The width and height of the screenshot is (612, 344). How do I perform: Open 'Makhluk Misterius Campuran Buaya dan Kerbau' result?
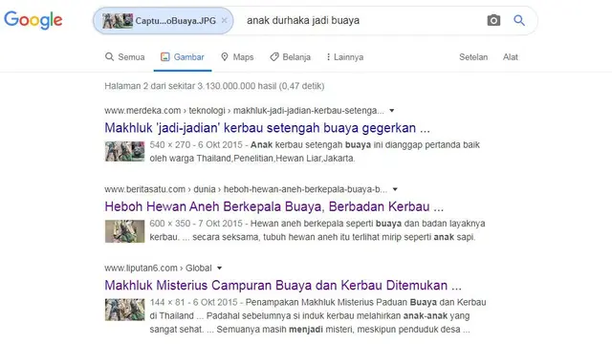click(x=283, y=286)
